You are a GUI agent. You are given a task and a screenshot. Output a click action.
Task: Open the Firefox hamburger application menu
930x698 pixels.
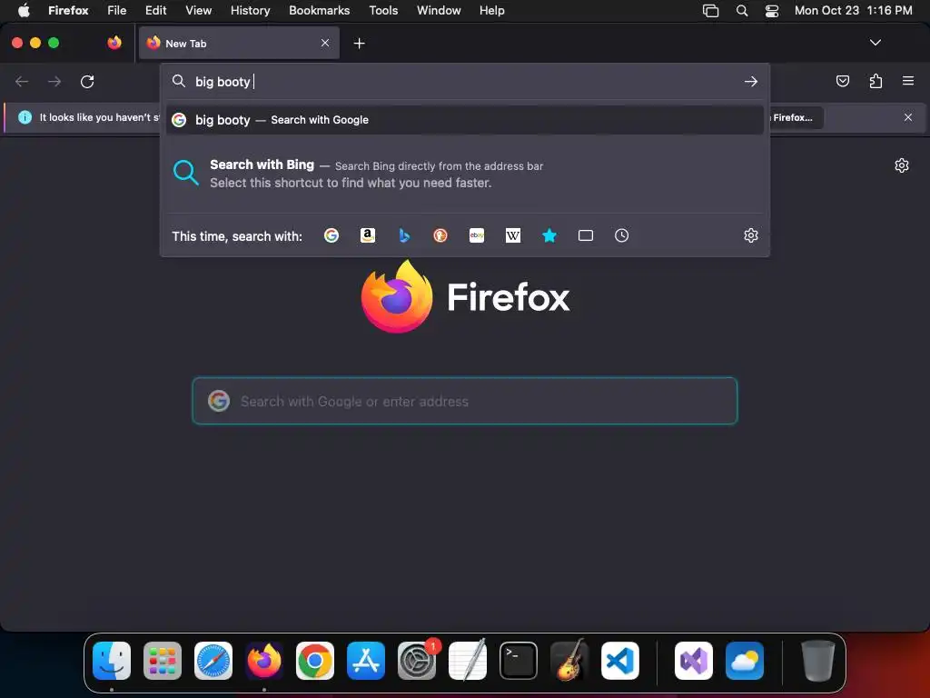908,81
